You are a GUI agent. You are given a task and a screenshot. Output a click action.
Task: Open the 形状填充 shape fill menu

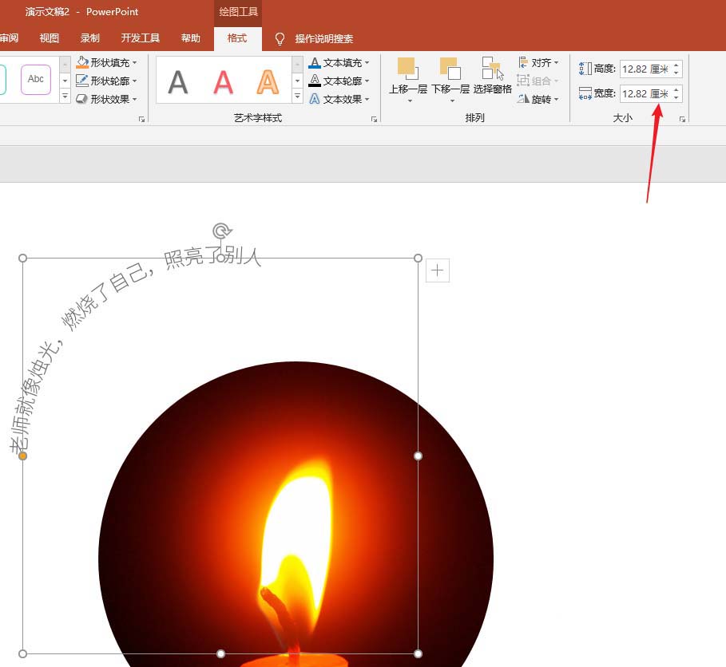coord(107,62)
